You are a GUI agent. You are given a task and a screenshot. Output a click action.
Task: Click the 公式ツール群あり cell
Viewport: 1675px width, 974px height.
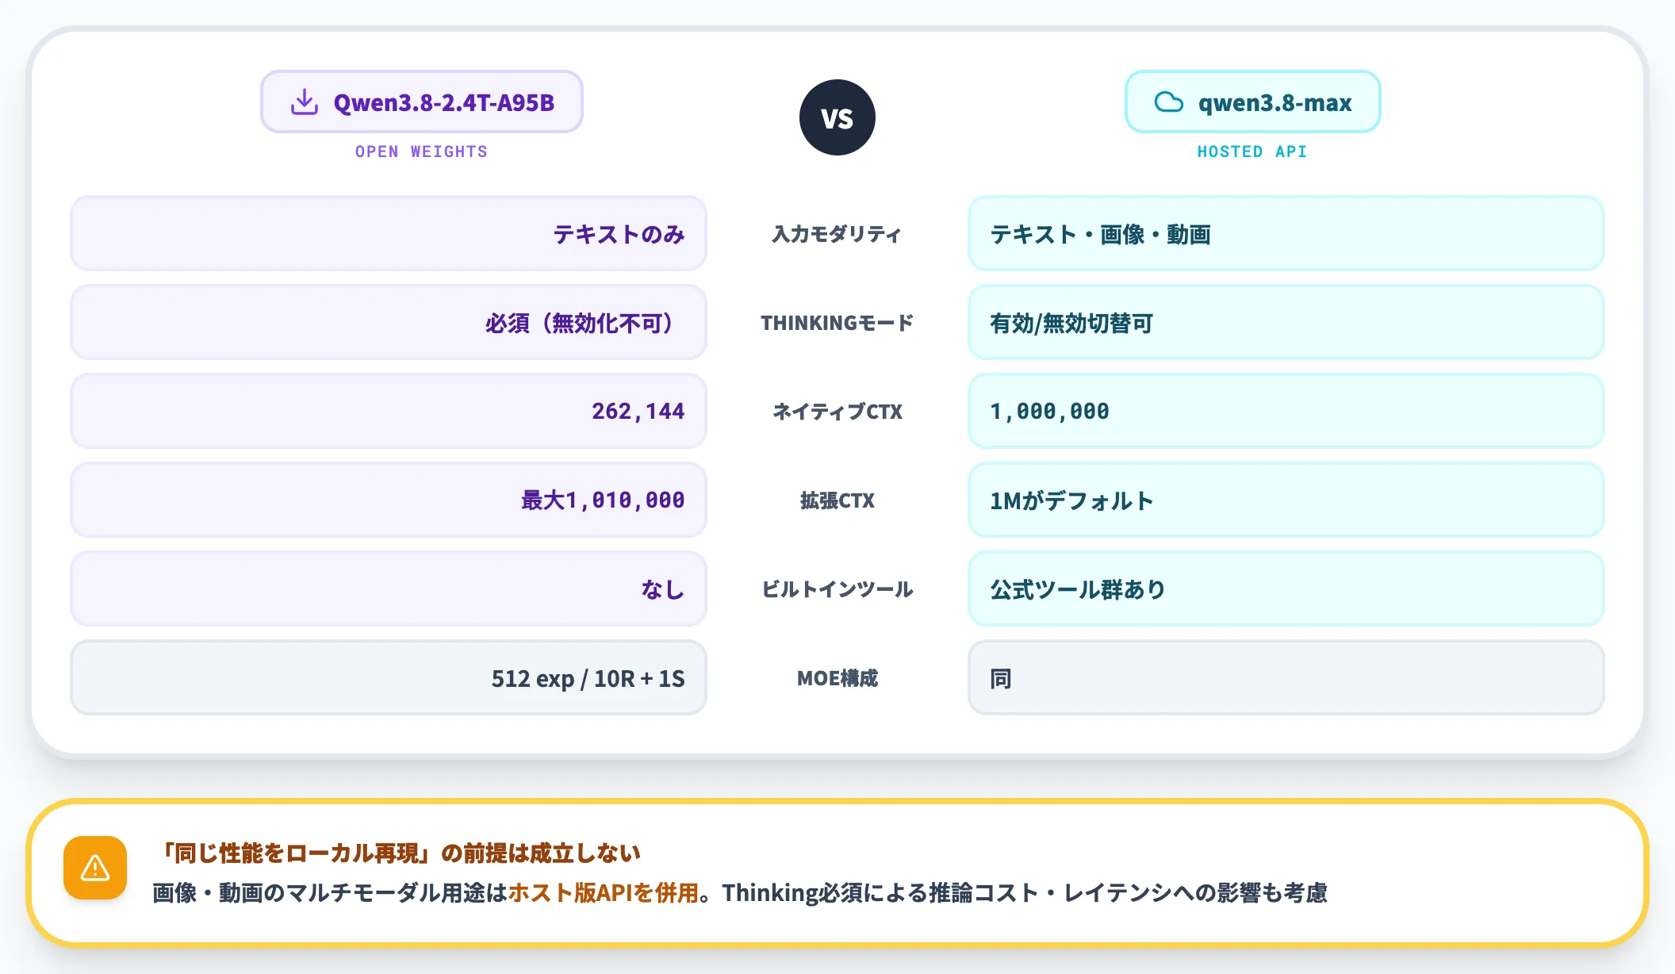point(1286,589)
